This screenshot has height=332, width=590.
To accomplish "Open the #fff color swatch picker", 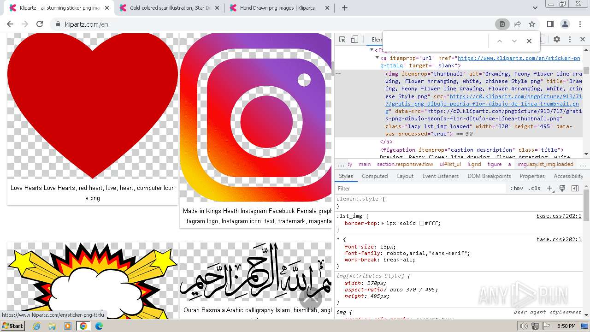I will pyautogui.click(x=421, y=223).
